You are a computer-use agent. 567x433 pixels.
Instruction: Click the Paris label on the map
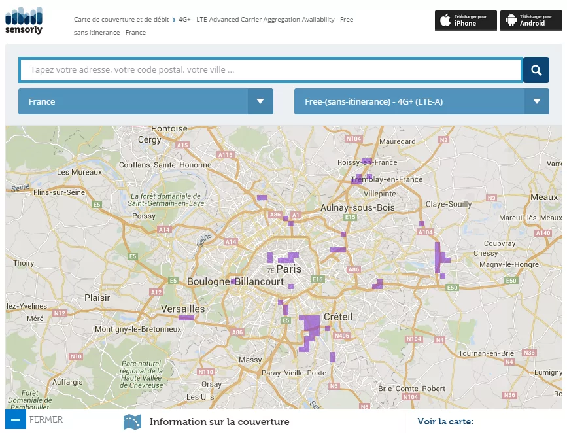pos(289,269)
